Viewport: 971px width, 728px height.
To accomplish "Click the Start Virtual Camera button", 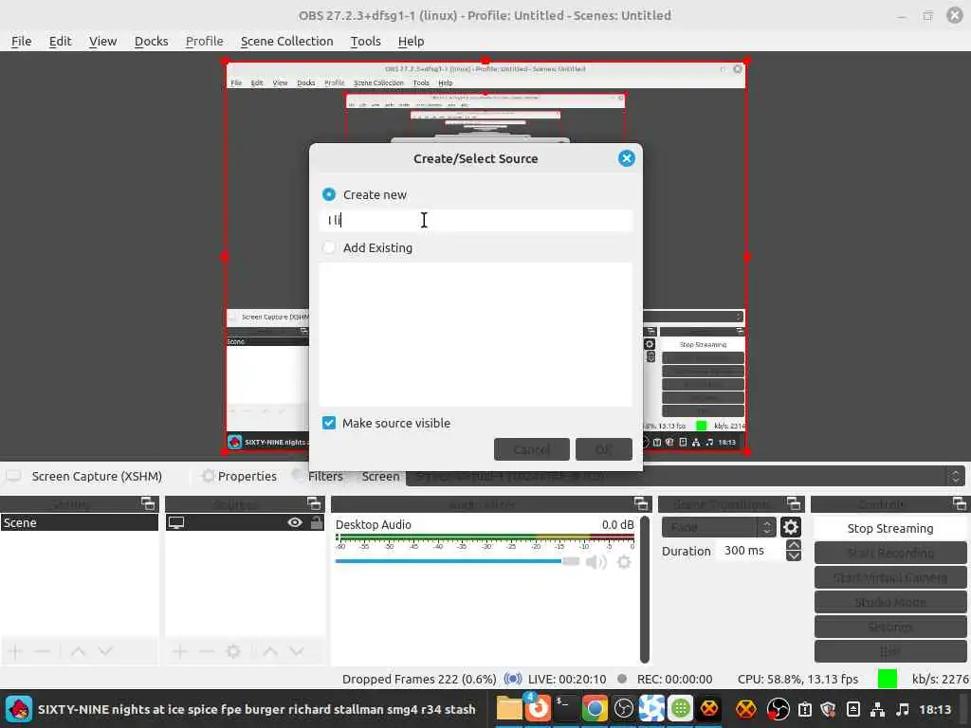I will (889, 577).
